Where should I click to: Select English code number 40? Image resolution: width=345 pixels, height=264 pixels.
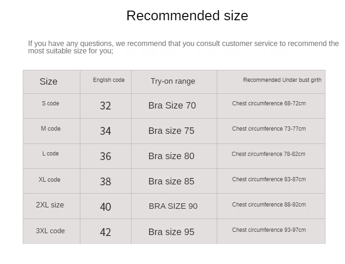pyautogui.click(x=105, y=207)
